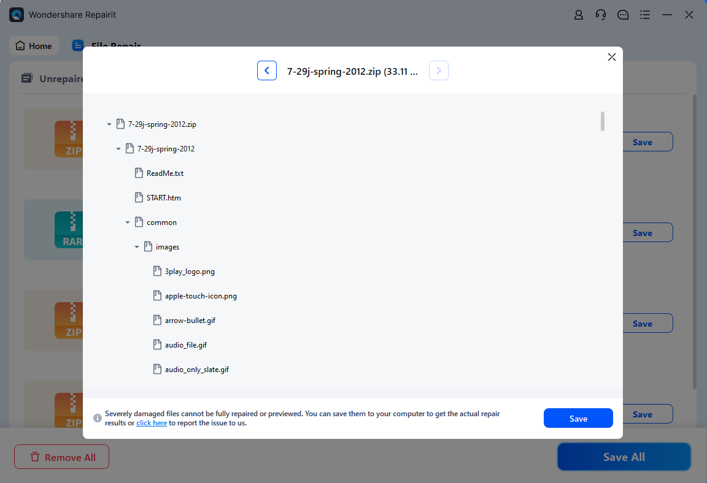707x483 pixels.
Task: Close the archive preview dialog
Action: click(612, 57)
